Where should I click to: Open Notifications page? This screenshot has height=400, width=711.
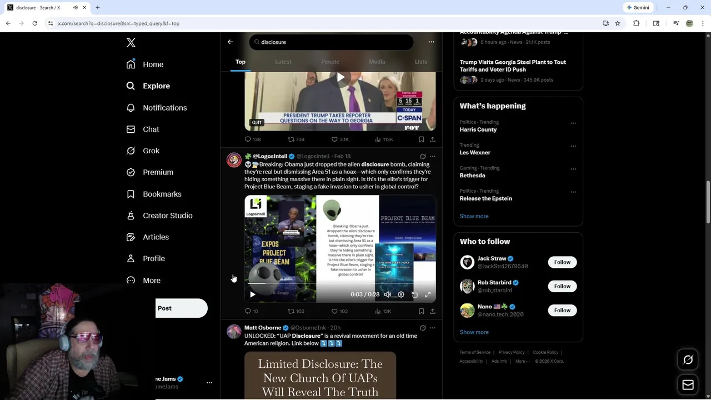point(157,108)
